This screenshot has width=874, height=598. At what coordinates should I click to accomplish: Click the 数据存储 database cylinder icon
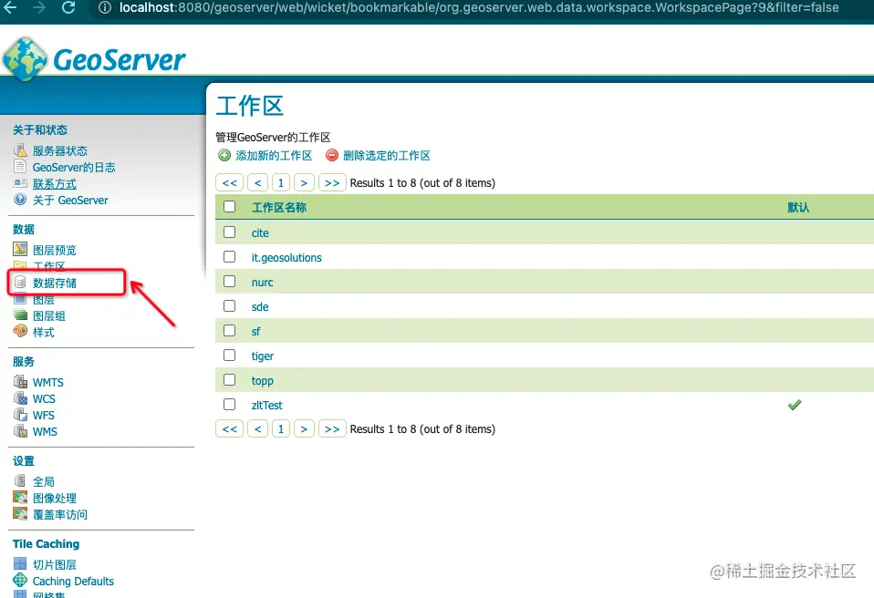point(20,283)
